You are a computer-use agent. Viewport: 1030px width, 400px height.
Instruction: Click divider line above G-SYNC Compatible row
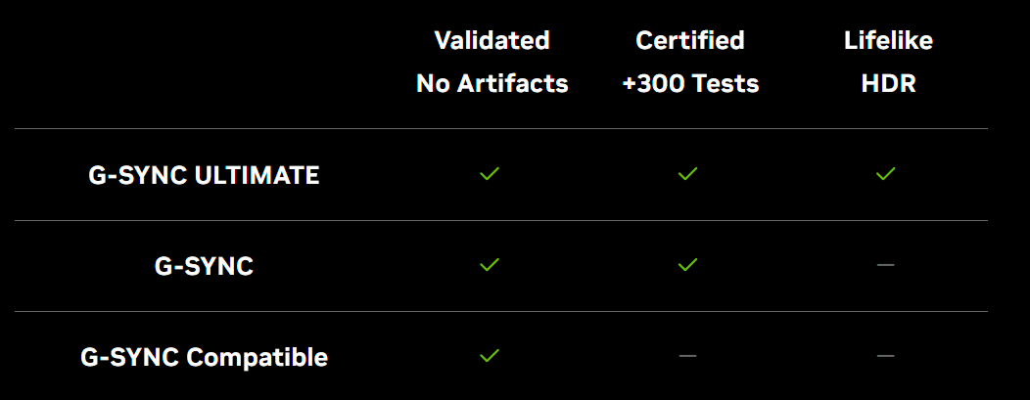(x=501, y=311)
